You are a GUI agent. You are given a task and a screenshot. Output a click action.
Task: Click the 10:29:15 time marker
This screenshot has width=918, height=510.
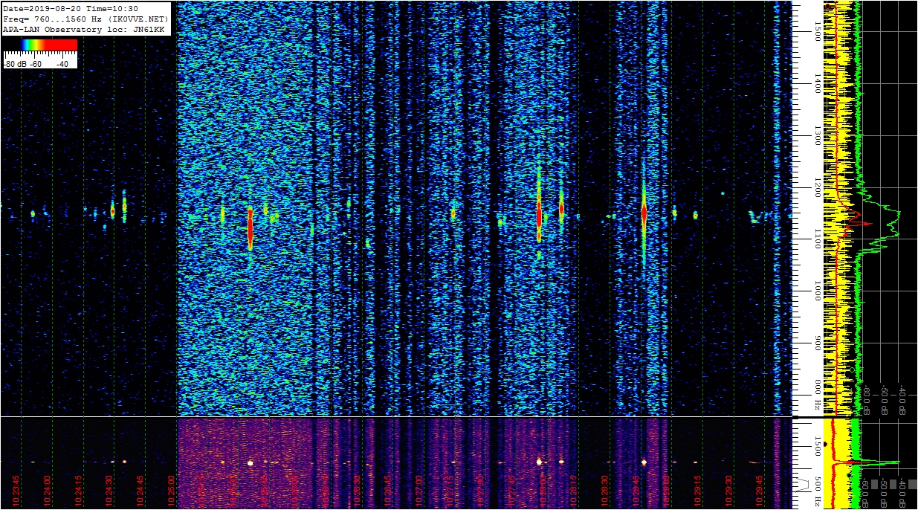699,492
